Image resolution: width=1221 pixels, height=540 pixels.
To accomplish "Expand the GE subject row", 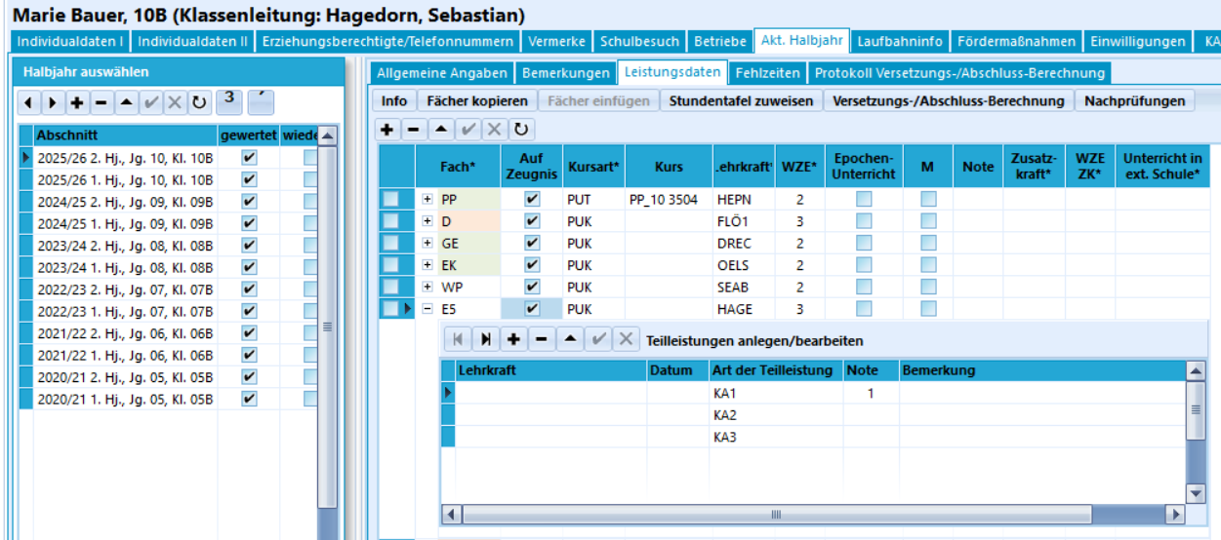I will coord(427,243).
